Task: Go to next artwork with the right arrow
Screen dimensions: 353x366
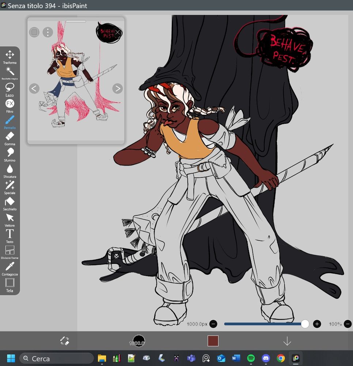Action: (x=117, y=89)
